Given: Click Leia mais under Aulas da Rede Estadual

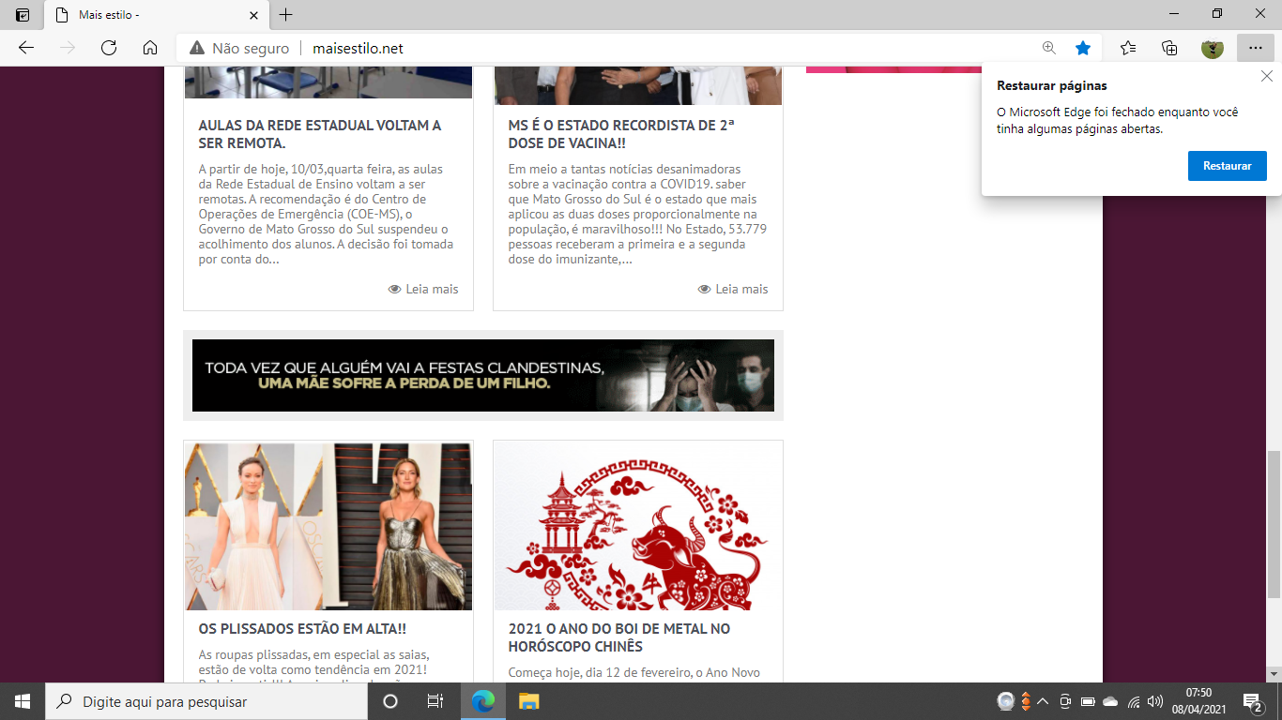Looking at the screenshot, I should [x=423, y=289].
